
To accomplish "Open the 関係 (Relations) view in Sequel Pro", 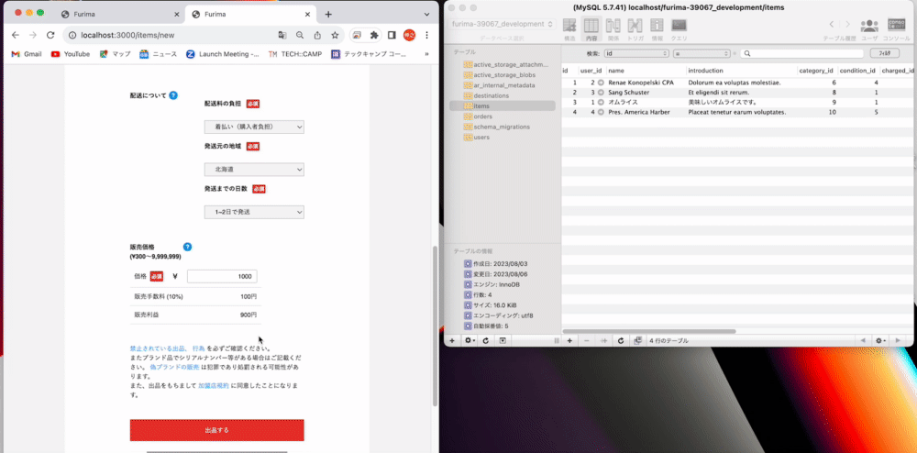I will [613, 28].
